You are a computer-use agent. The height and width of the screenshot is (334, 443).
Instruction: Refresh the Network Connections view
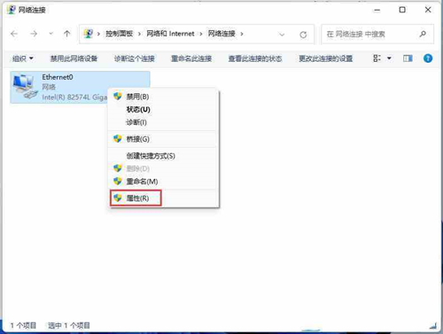303,35
